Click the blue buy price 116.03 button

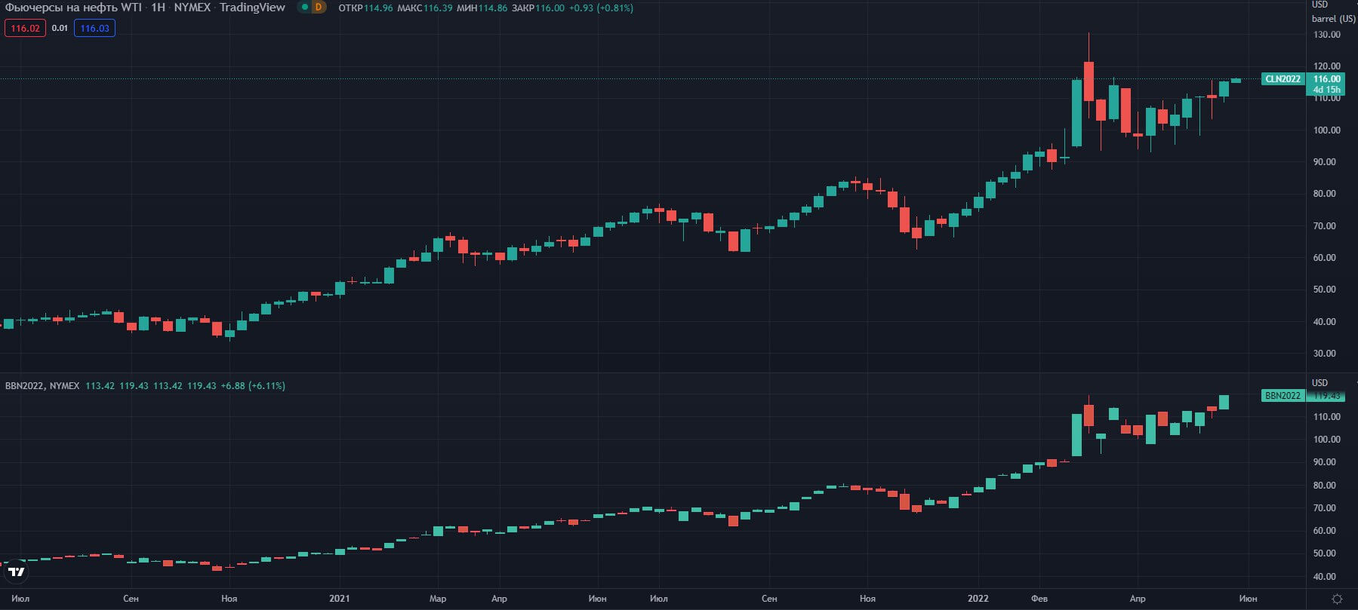point(94,29)
